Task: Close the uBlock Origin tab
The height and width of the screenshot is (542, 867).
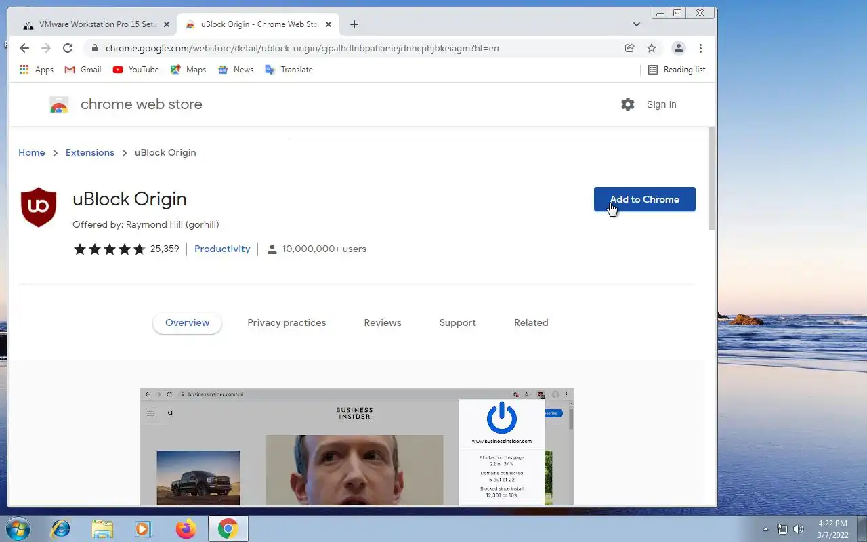Action: click(x=329, y=24)
